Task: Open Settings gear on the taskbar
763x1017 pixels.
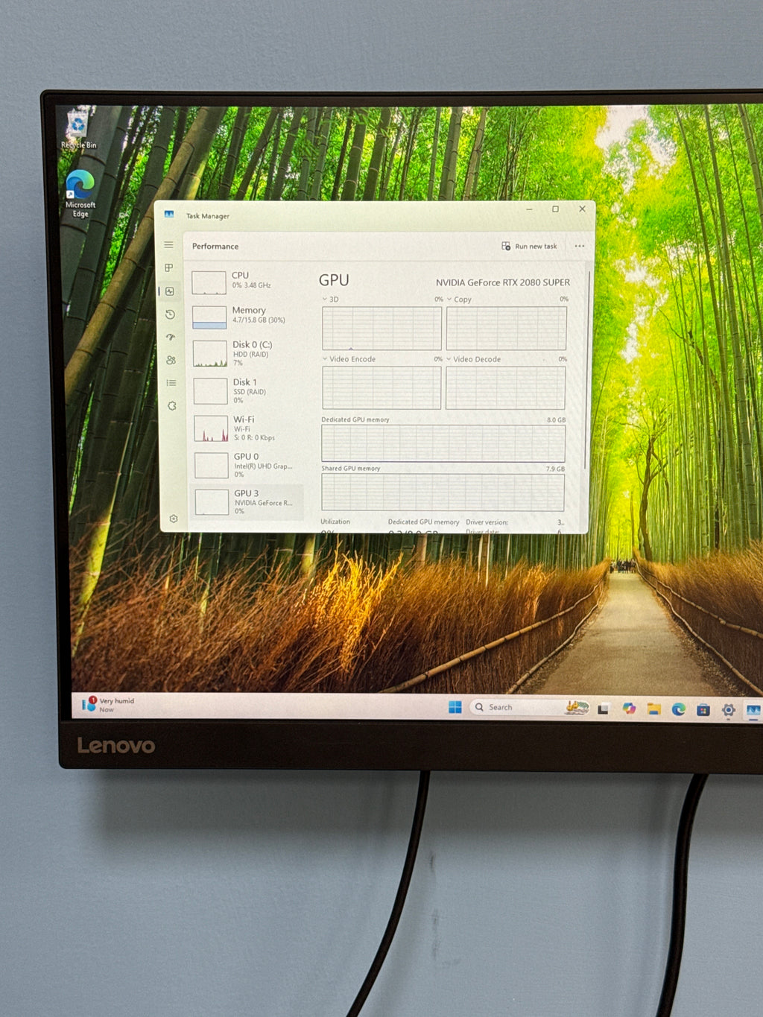Action: [729, 710]
